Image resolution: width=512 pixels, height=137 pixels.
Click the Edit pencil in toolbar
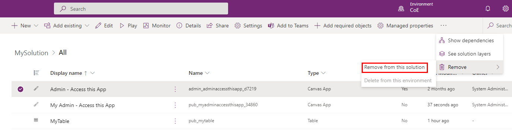[98, 26]
